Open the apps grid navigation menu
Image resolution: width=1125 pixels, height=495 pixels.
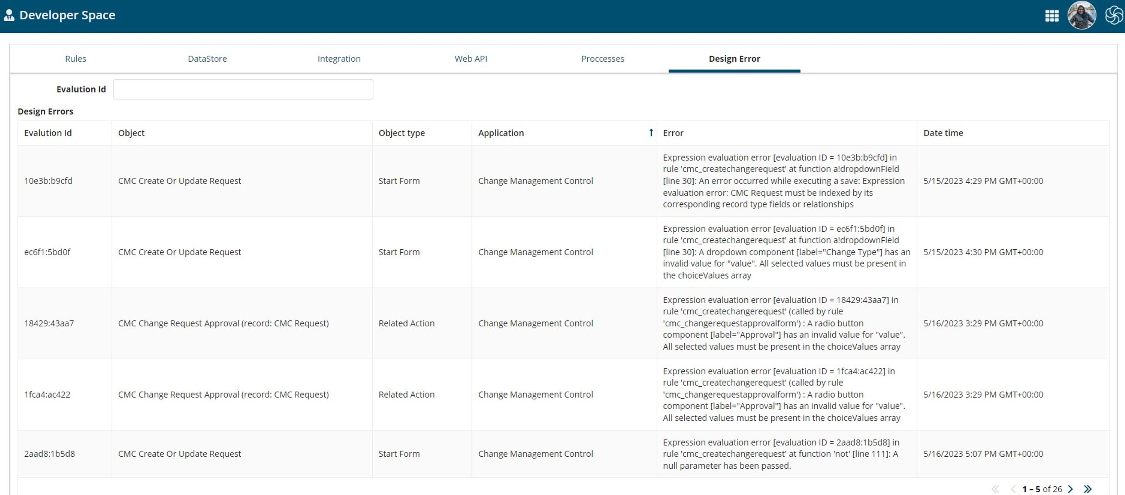1052,16
